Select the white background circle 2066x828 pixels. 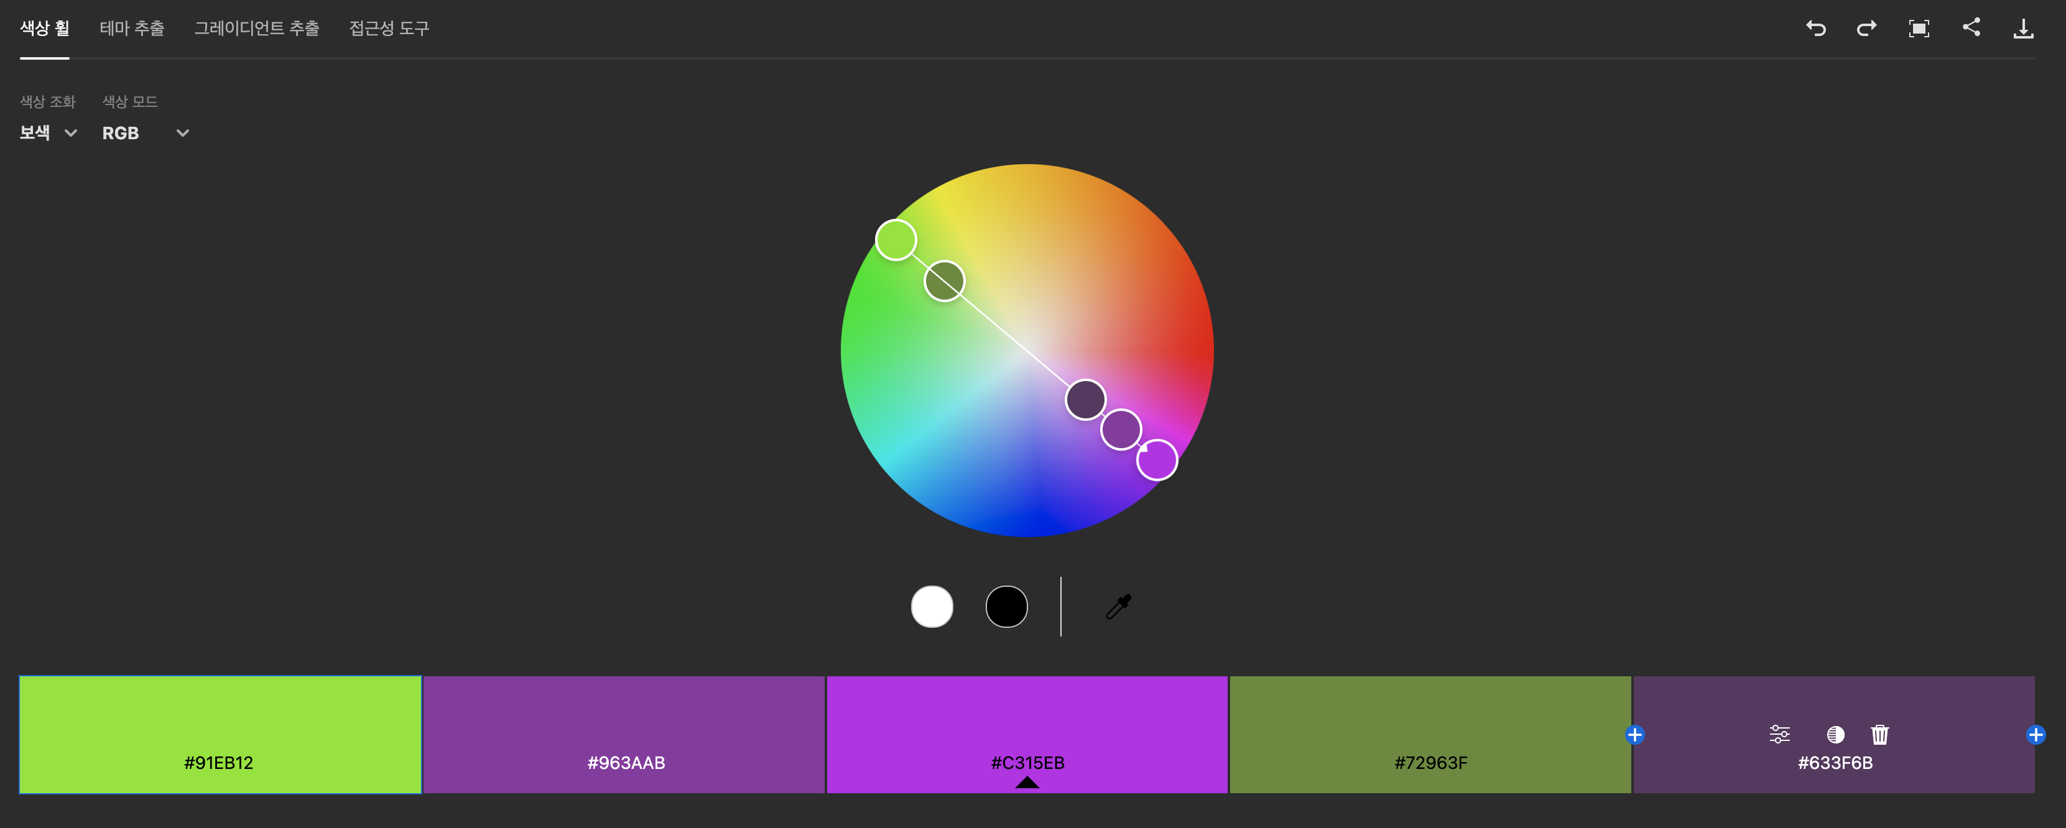coord(932,607)
